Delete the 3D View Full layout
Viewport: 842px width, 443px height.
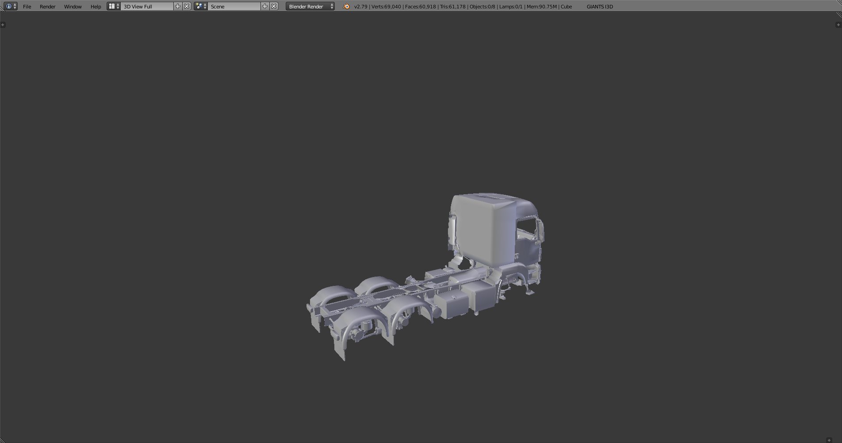click(187, 6)
